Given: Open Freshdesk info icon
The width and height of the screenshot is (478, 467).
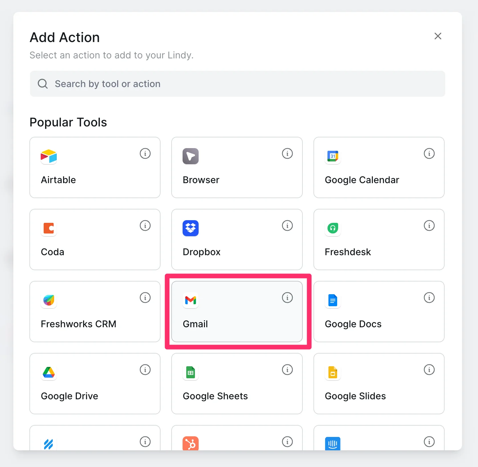Looking at the screenshot, I should click(429, 225).
